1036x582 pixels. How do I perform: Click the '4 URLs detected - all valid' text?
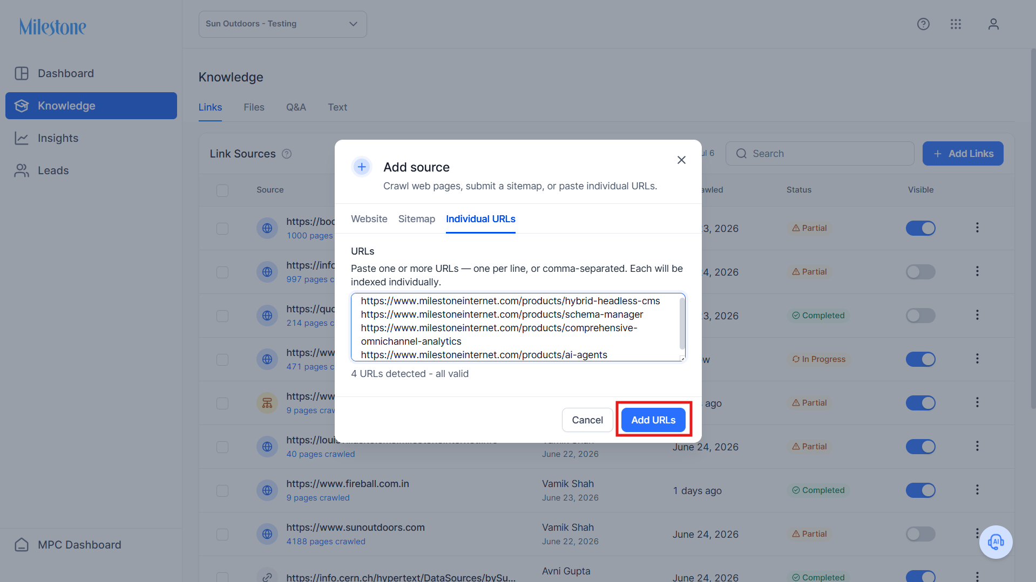click(x=410, y=374)
